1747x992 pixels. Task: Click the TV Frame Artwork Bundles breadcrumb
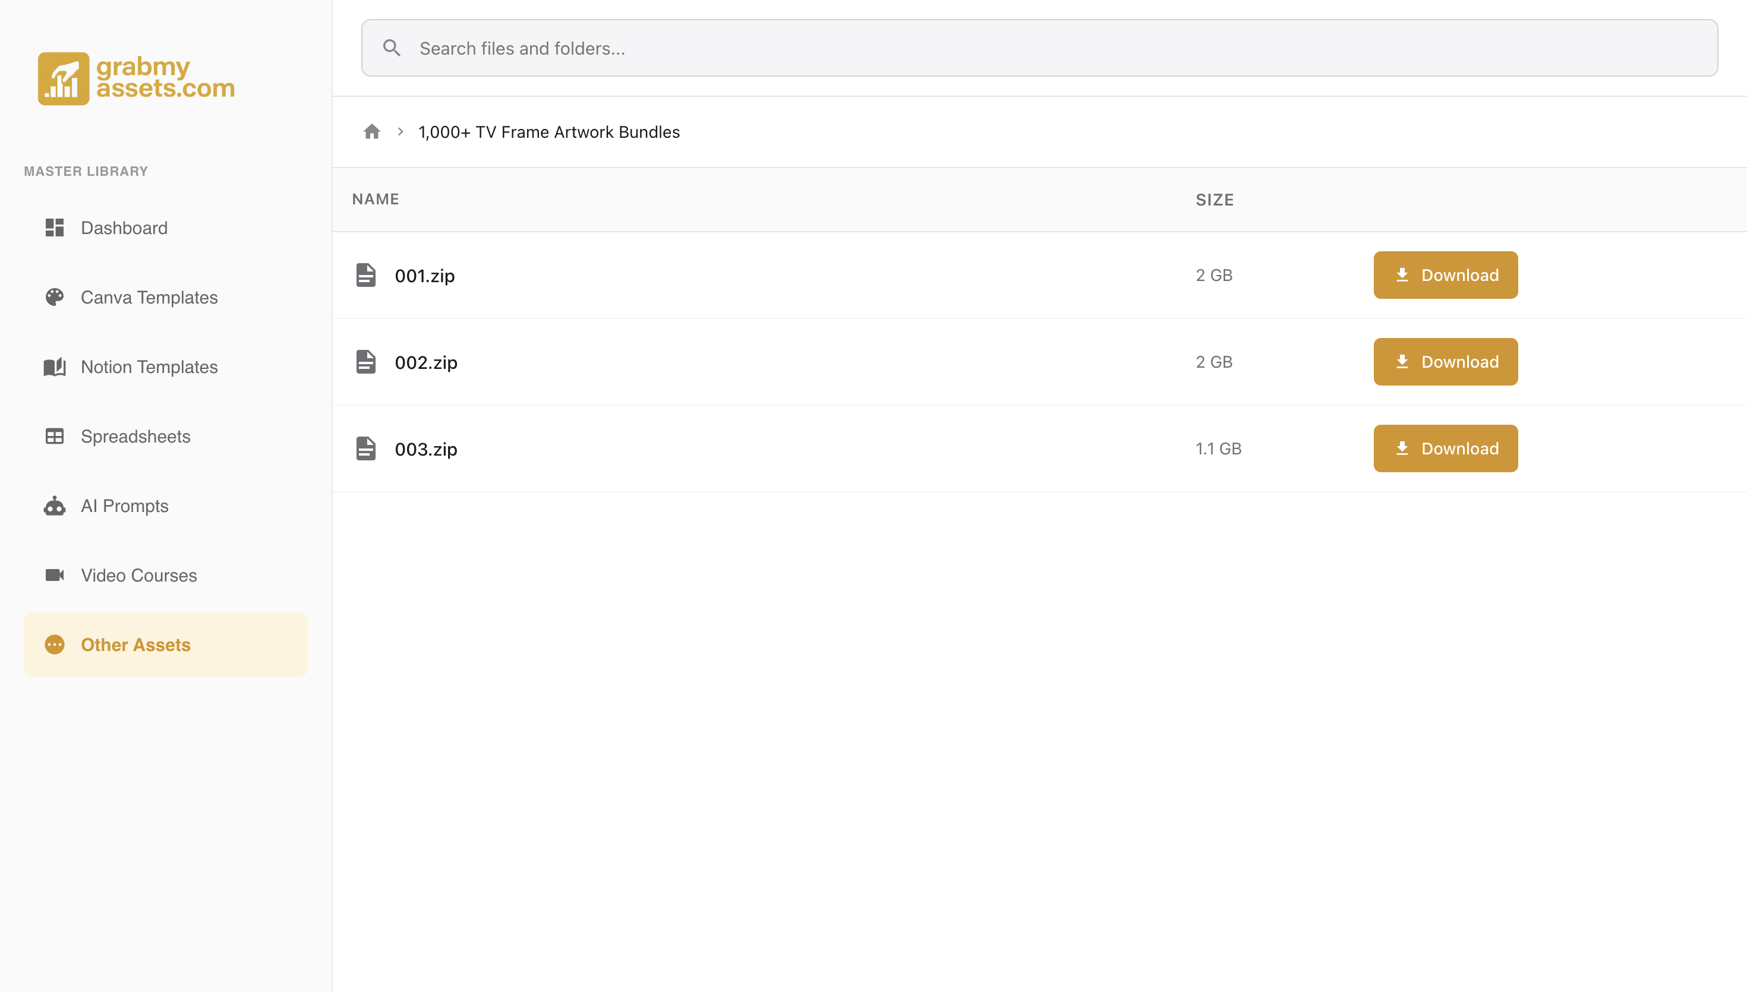(548, 131)
